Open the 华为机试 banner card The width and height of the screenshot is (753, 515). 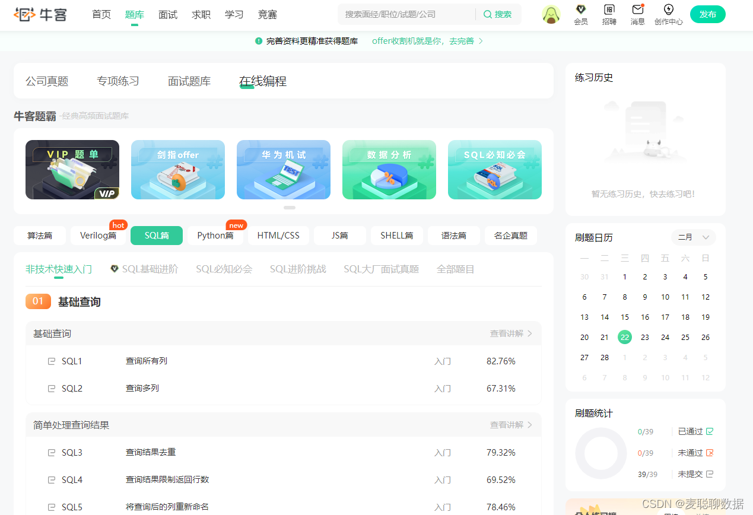pos(284,170)
